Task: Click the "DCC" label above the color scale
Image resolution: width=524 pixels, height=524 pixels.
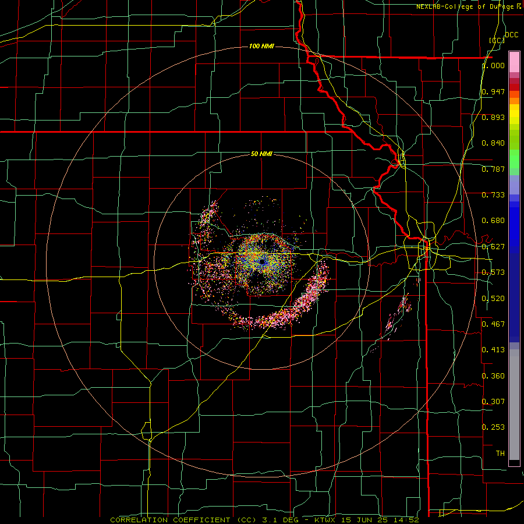Action: pyautogui.click(x=511, y=35)
